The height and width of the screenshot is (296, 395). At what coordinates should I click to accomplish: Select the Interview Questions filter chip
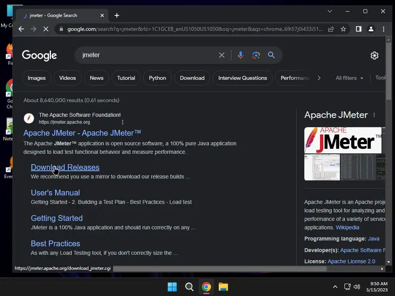click(x=243, y=78)
